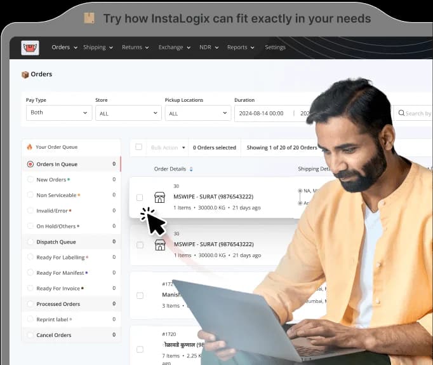Select On Hold/Others filter
This screenshot has height=365, width=433.
pos(71,226)
